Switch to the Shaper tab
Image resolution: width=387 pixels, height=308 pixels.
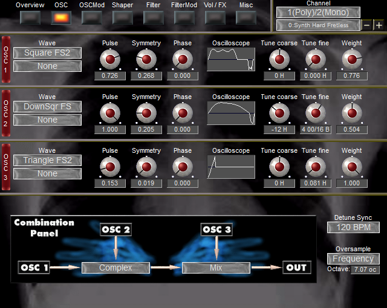pyautogui.click(x=123, y=17)
